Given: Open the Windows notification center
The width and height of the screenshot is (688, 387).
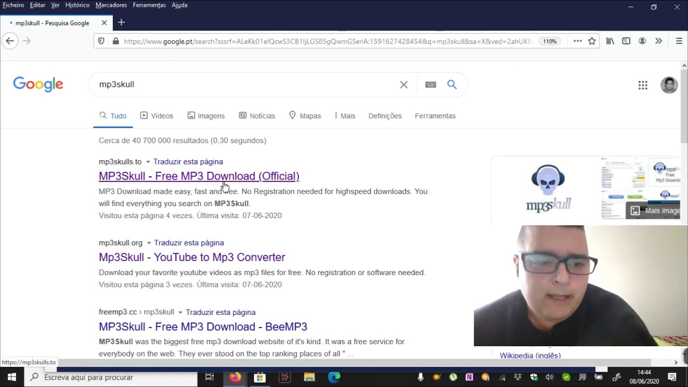Looking at the screenshot, I should (672, 377).
